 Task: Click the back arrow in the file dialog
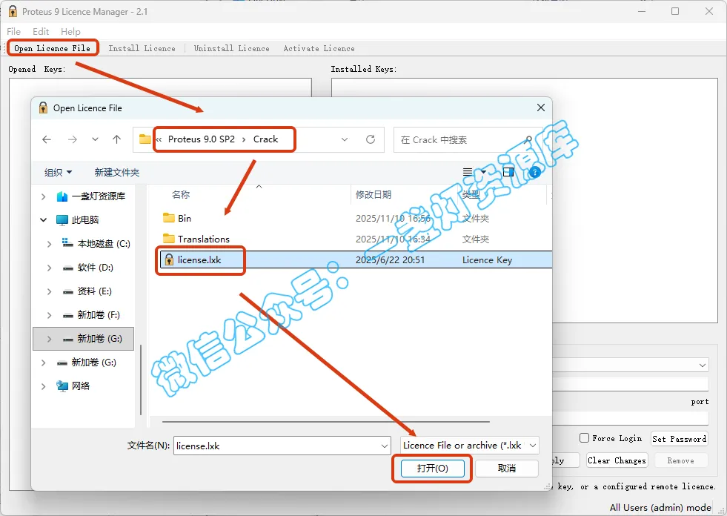tap(47, 139)
